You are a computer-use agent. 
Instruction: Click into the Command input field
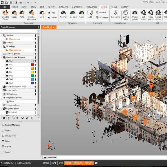pos(111,158)
